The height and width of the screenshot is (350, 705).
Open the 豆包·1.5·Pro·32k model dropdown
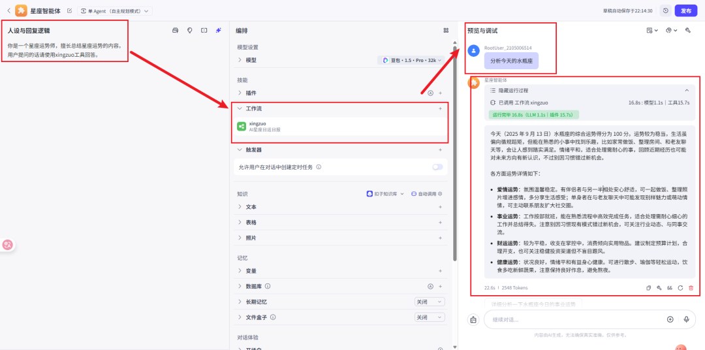pyautogui.click(x=411, y=60)
